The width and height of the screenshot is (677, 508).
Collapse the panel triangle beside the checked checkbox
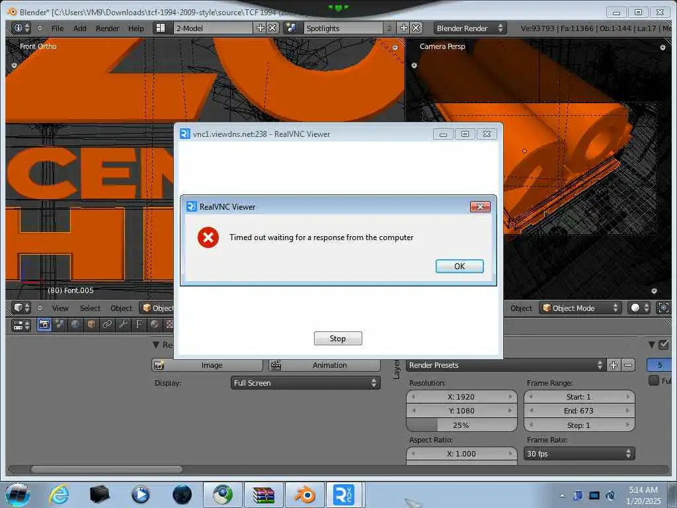click(652, 345)
